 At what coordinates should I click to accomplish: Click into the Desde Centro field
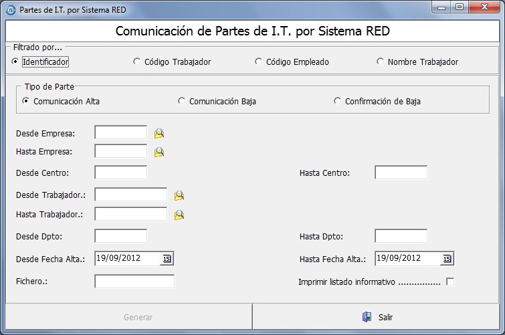[x=121, y=173]
